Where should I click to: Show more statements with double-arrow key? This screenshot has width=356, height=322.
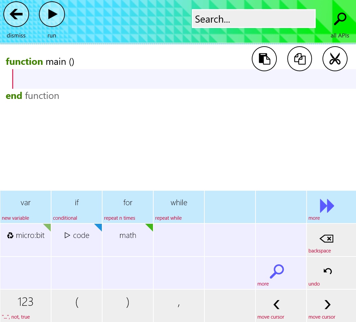click(x=327, y=206)
